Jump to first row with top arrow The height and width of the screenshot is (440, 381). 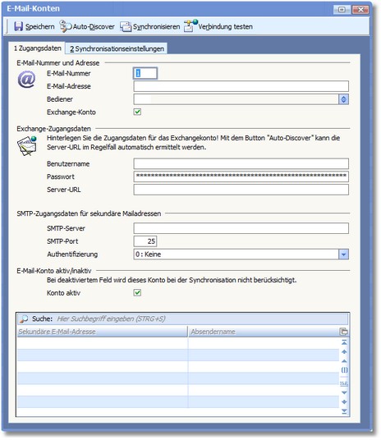click(x=344, y=342)
